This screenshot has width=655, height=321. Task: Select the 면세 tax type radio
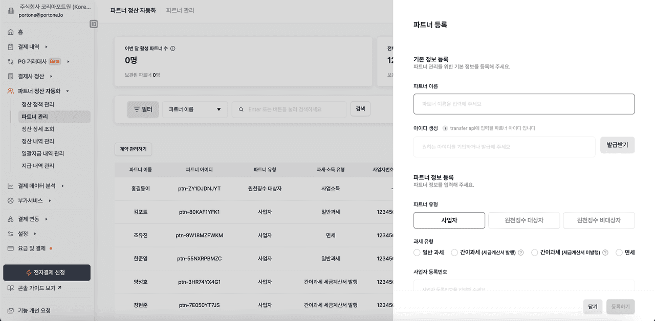619,253
